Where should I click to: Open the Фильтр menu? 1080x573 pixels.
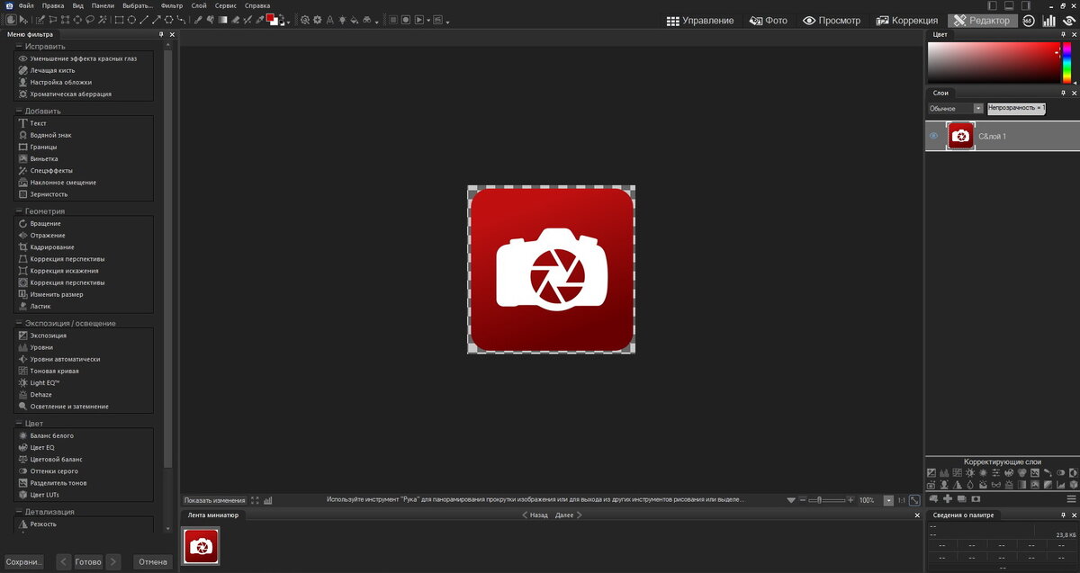(172, 5)
